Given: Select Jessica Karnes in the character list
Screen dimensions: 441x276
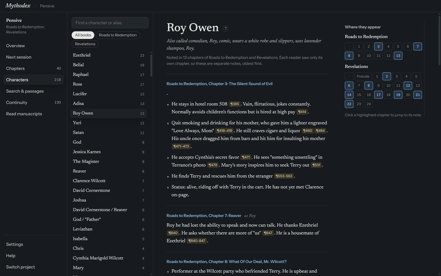Looking at the screenshot, I should point(109,152).
